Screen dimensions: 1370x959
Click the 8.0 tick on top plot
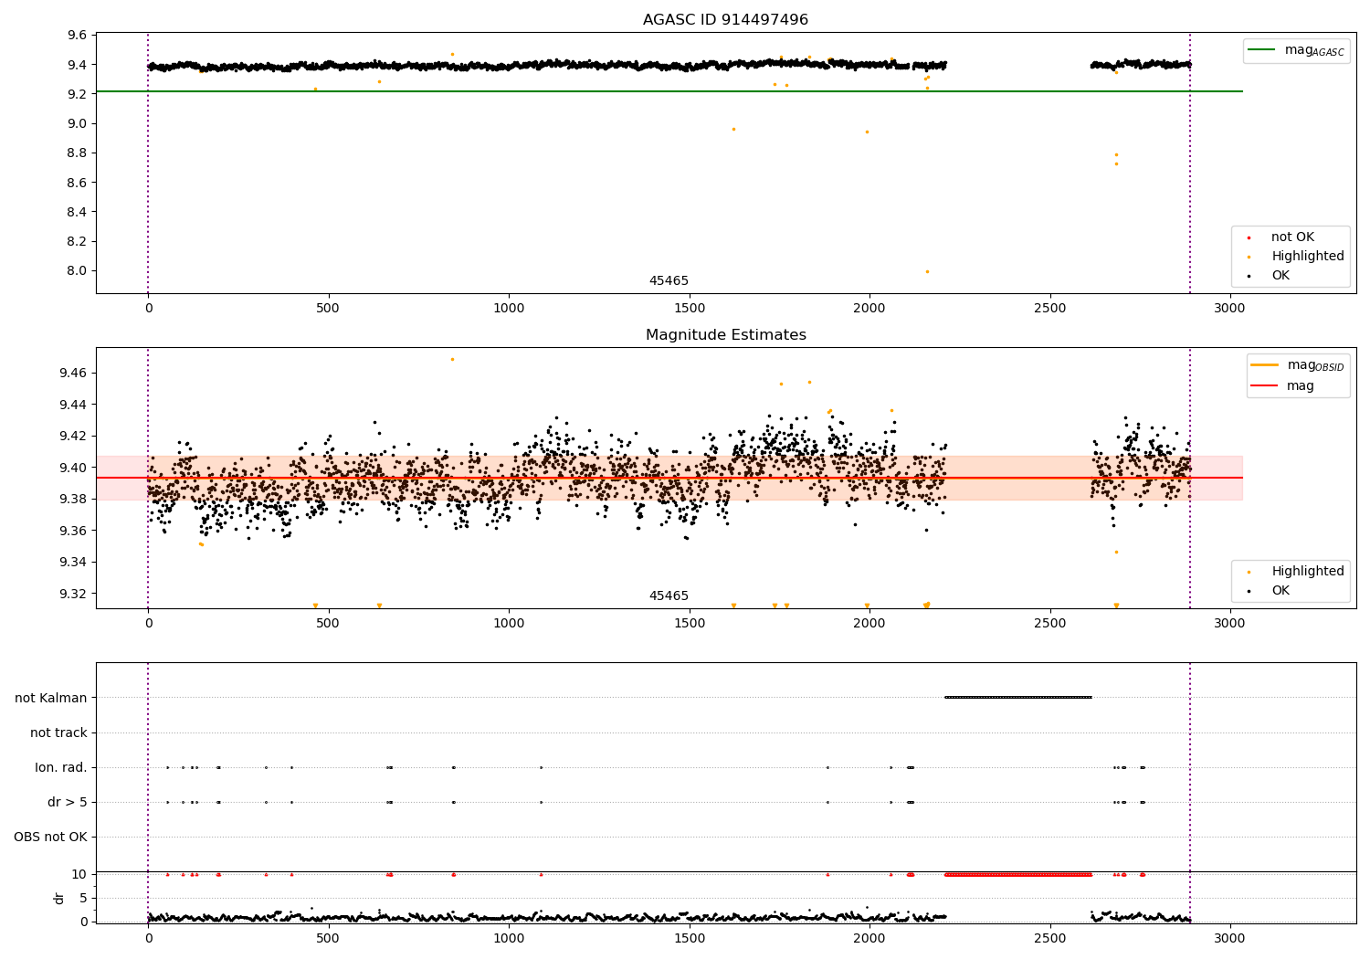point(78,270)
